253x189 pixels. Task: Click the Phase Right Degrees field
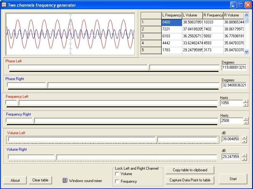234,85
